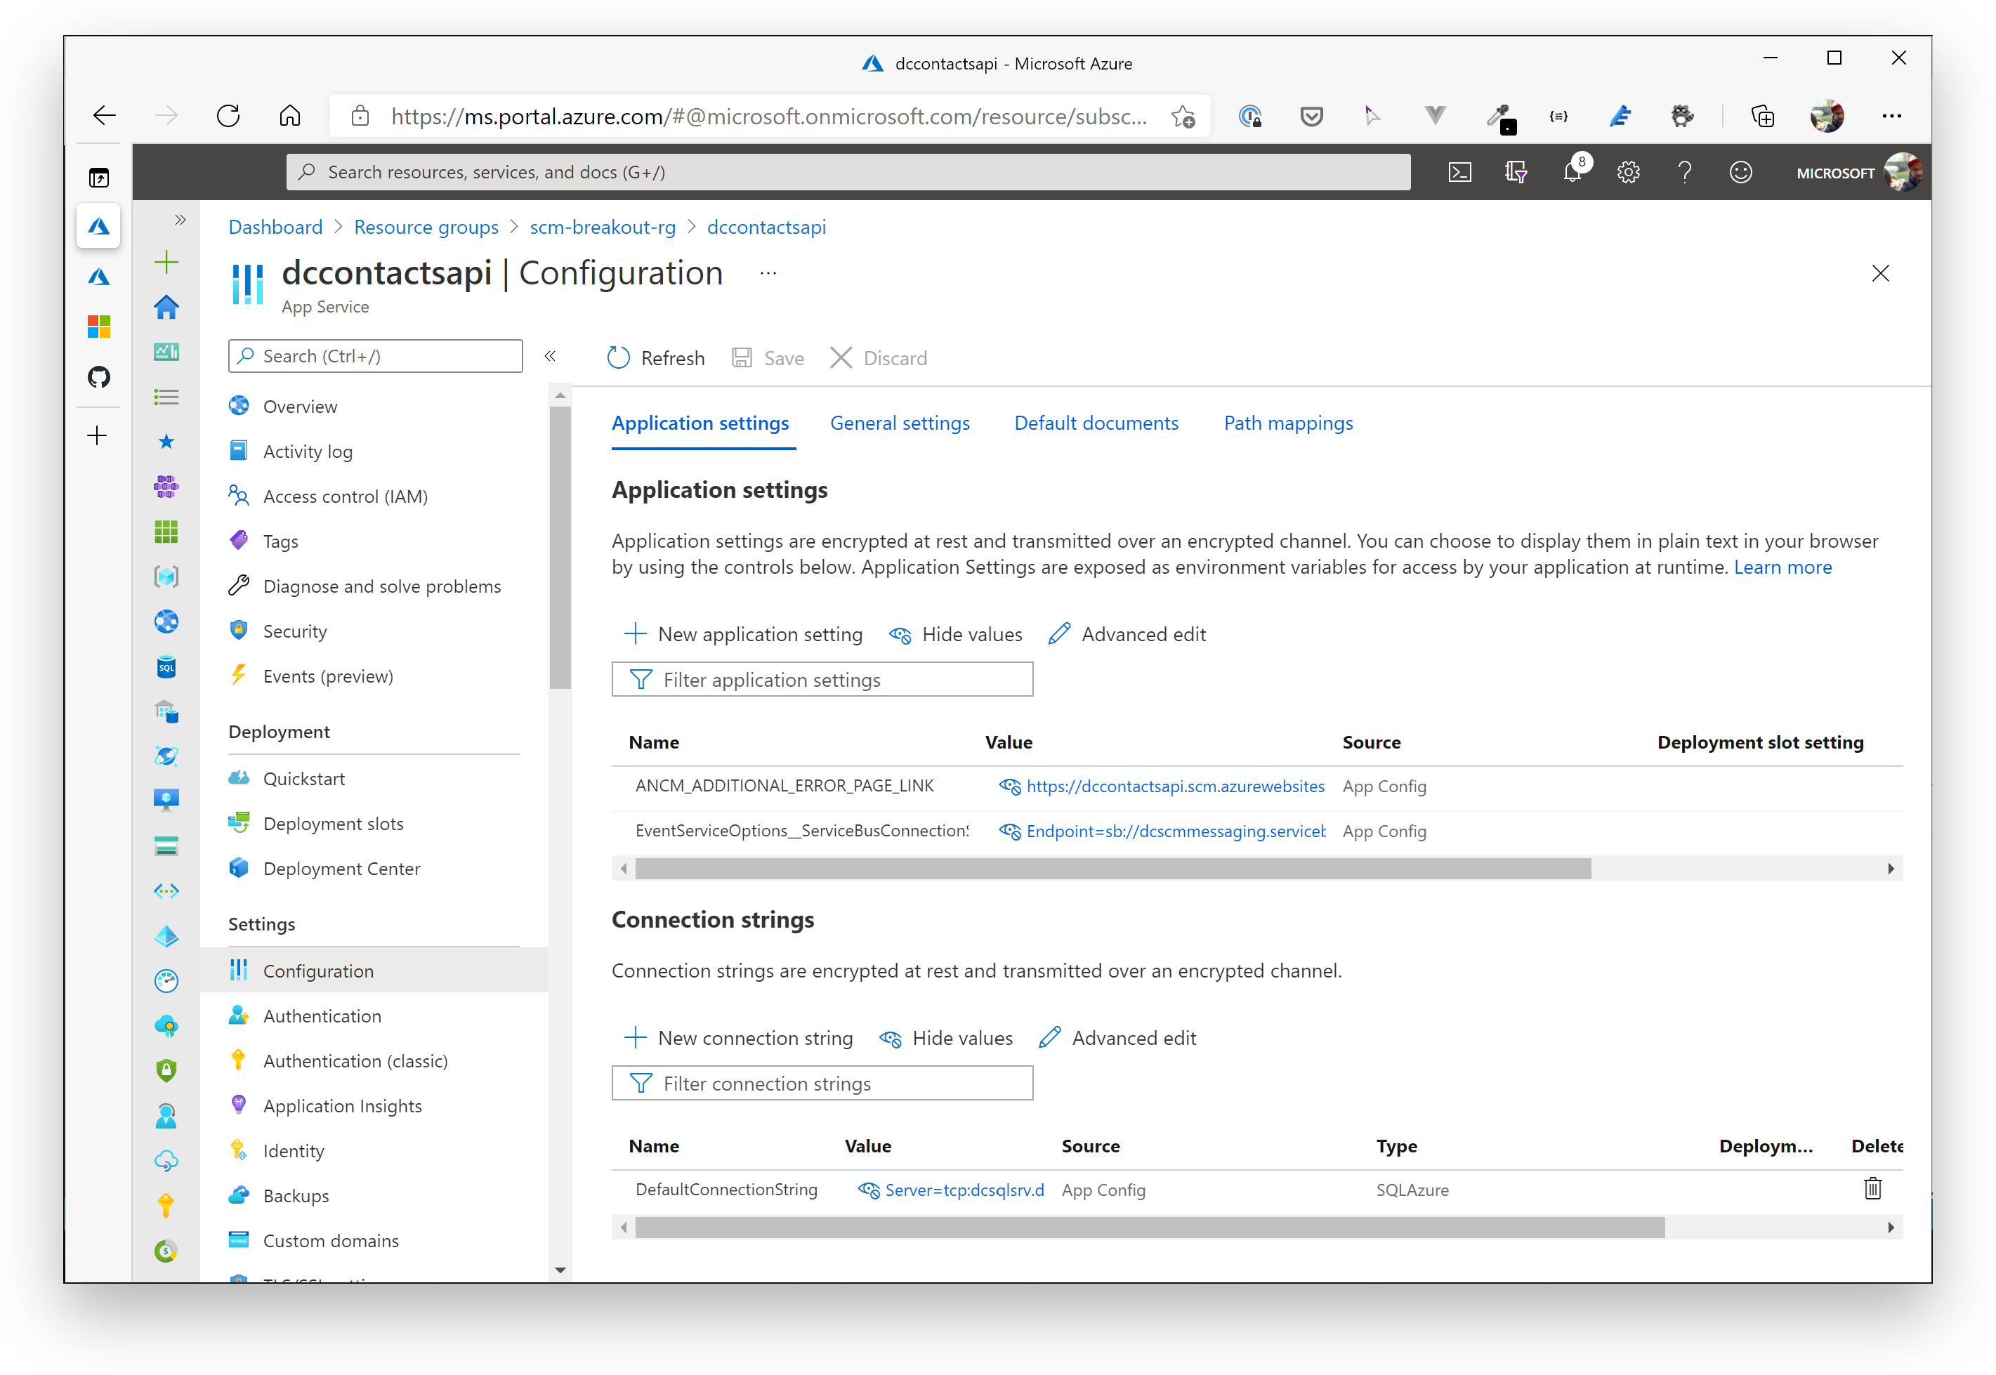The image size is (1996, 1375).
Task: Click Filter application settings input field
Action: pyautogui.click(x=822, y=679)
